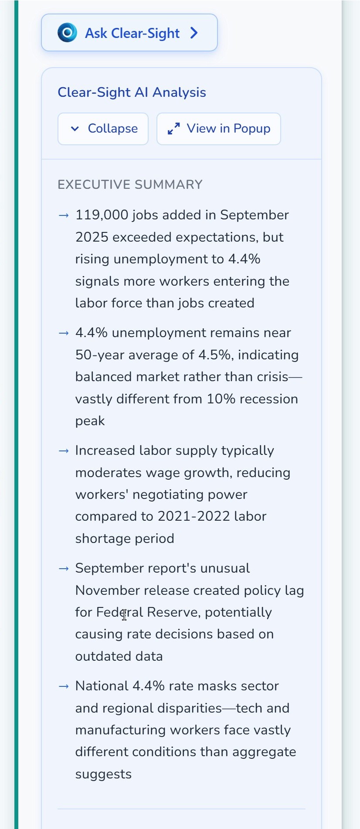Click the down chevron beside Collapse

coord(75,129)
